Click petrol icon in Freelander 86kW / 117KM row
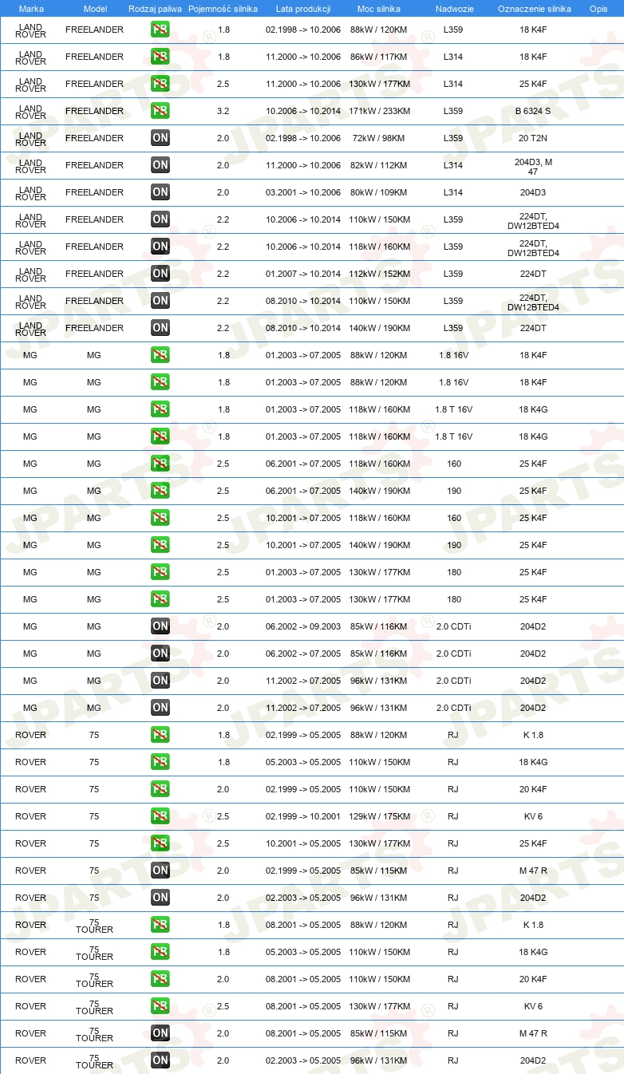The image size is (624, 1074). coord(160,57)
